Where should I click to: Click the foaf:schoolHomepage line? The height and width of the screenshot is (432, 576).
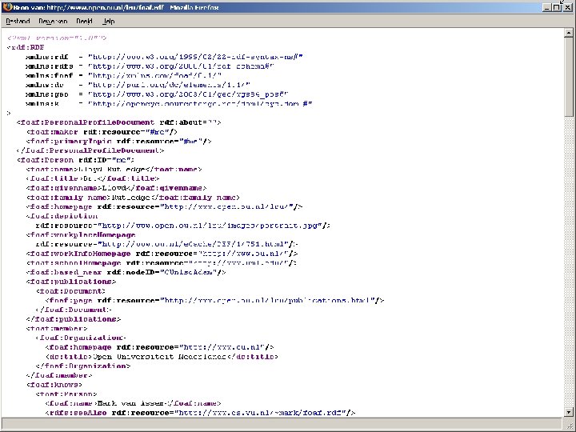pos(162,263)
